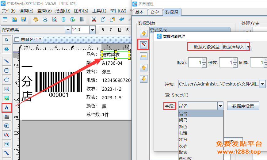Viewport: 267px width, 160px height.
Task: Edit data object with pencil button
Action: coord(143,44)
